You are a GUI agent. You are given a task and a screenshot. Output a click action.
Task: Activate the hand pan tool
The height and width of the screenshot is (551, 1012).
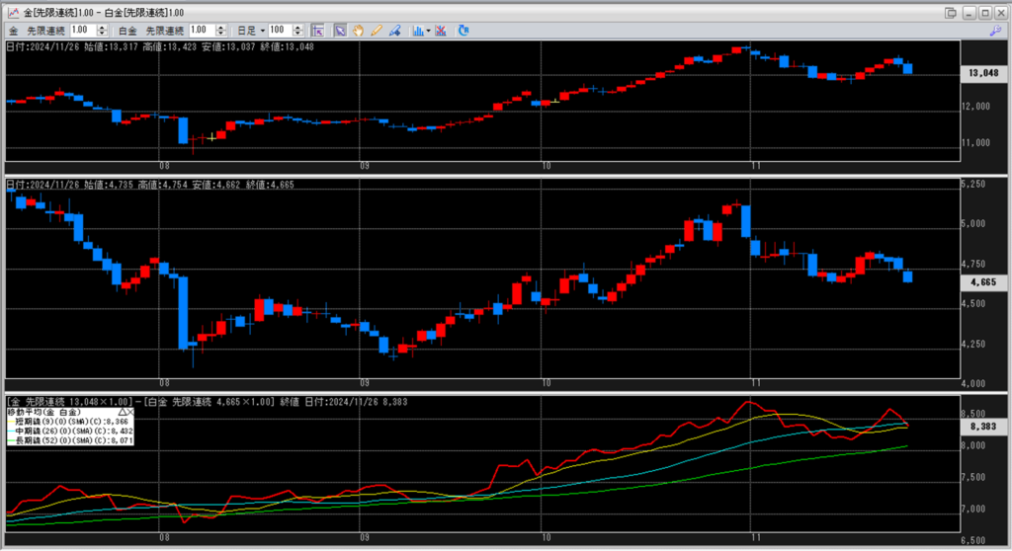[x=358, y=31]
